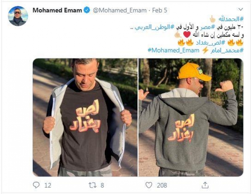
Task: Like the tweet with heart icon
Action: coord(149,185)
